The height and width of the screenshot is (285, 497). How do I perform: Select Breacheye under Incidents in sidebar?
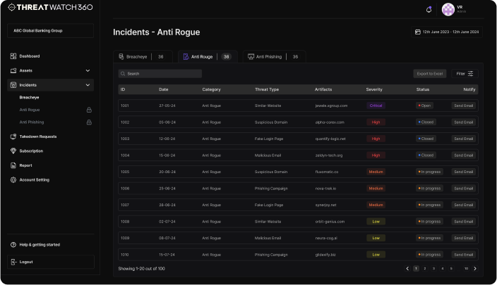(30, 97)
